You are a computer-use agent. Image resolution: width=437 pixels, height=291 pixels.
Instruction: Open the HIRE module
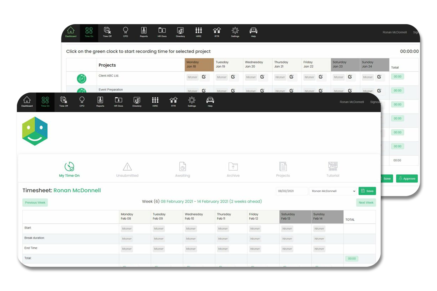[x=155, y=102]
